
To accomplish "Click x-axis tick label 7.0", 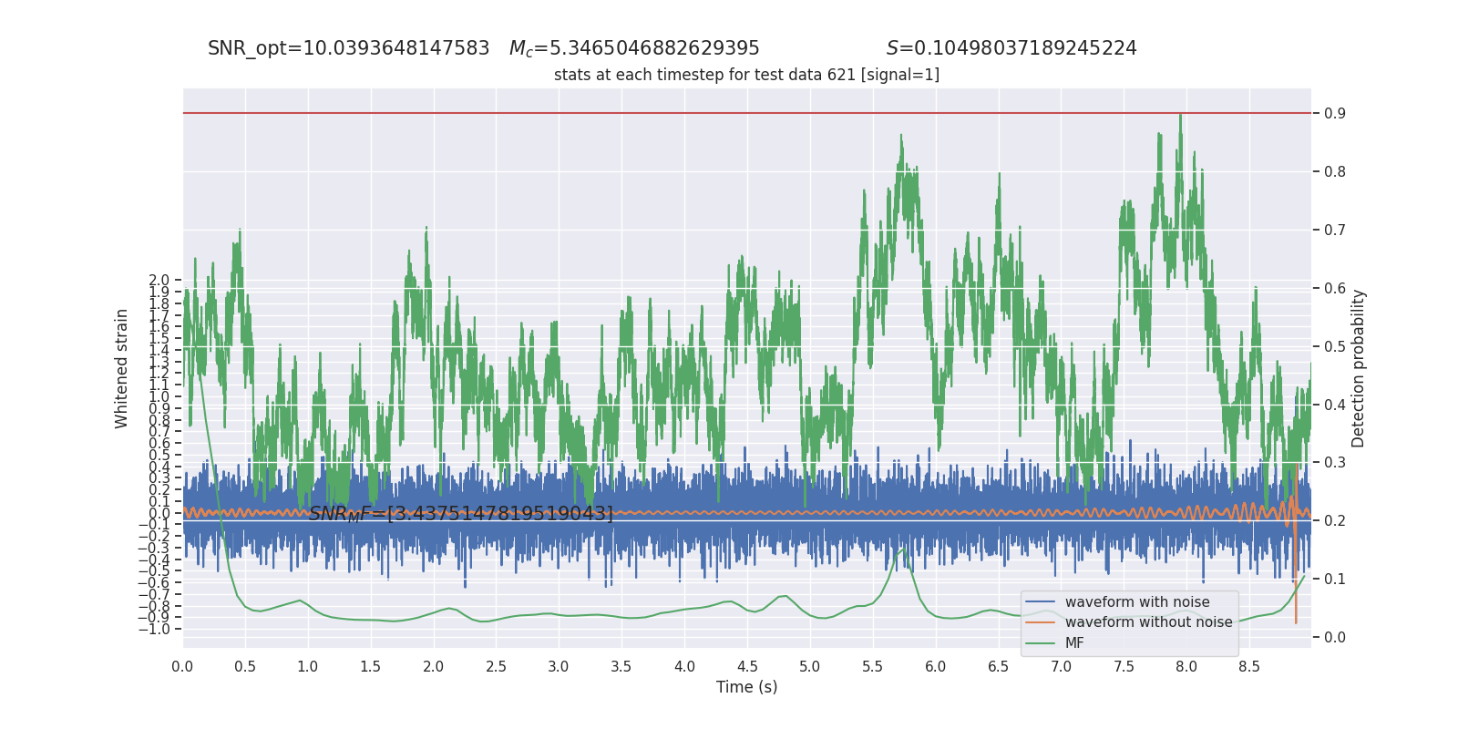I will click(1061, 667).
